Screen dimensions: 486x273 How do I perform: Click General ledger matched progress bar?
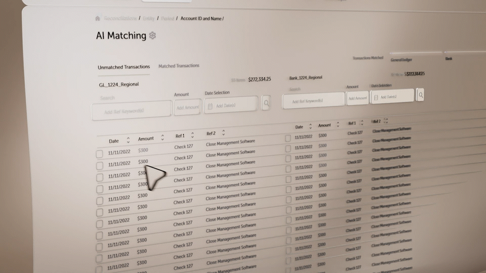(416, 52)
